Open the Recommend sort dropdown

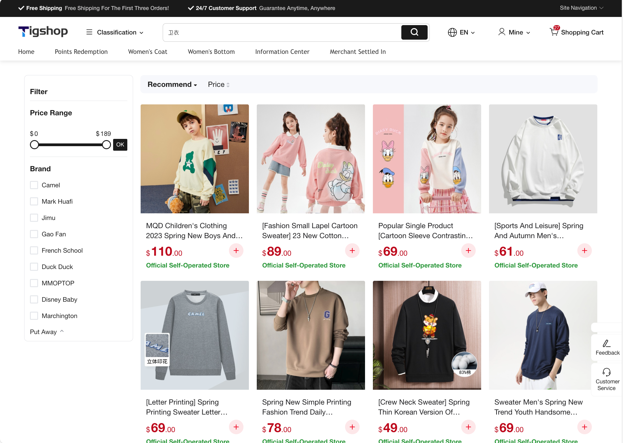172,85
